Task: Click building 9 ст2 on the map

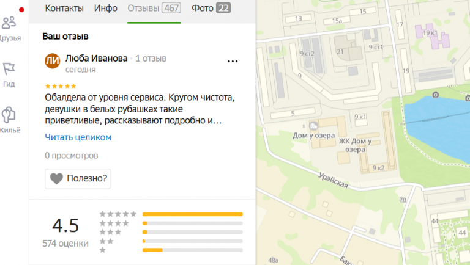Action: (x=307, y=54)
